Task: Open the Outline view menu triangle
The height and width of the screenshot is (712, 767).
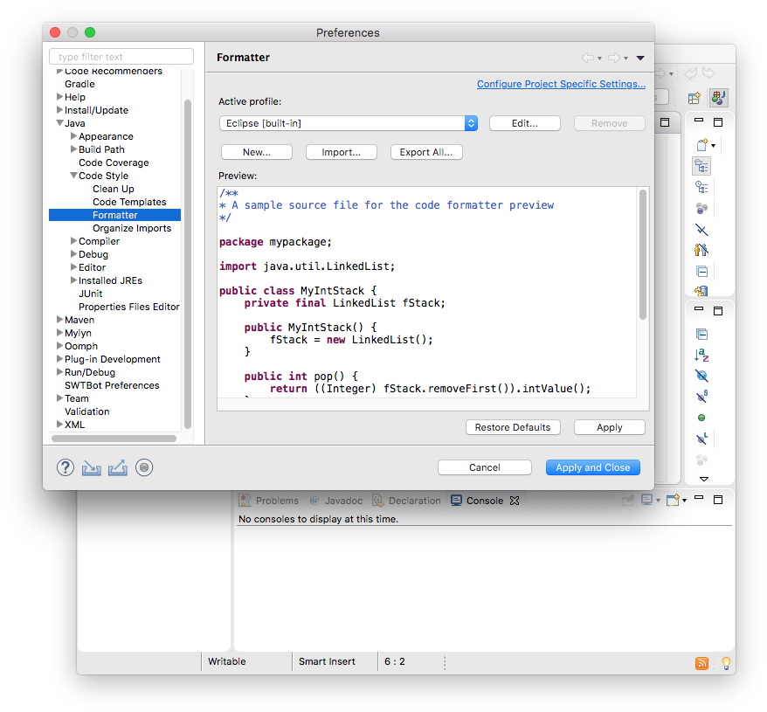Action: click(x=704, y=479)
